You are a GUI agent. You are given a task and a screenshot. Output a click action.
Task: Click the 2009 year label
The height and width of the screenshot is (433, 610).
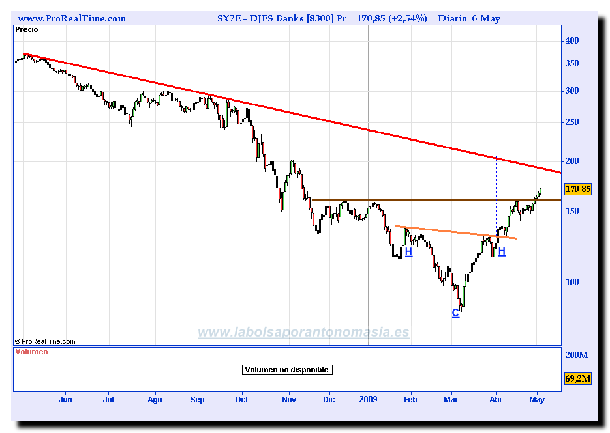[369, 400]
